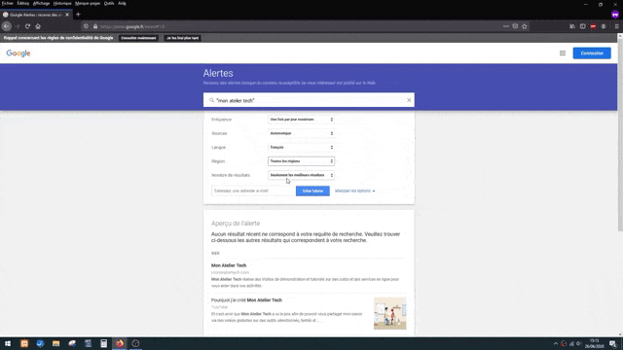Open Google apps grid icon
The width and height of the screenshot is (623, 350).
(x=563, y=53)
